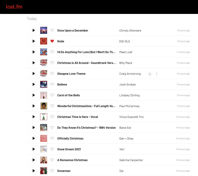Play Christmas Is All Around

click(x=33, y=63)
